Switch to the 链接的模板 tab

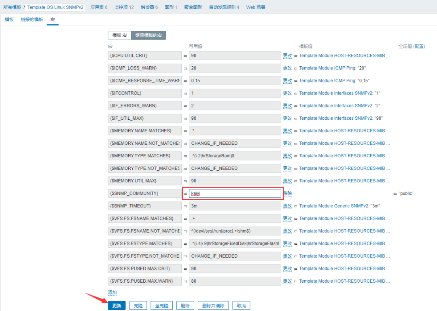pos(32,19)
